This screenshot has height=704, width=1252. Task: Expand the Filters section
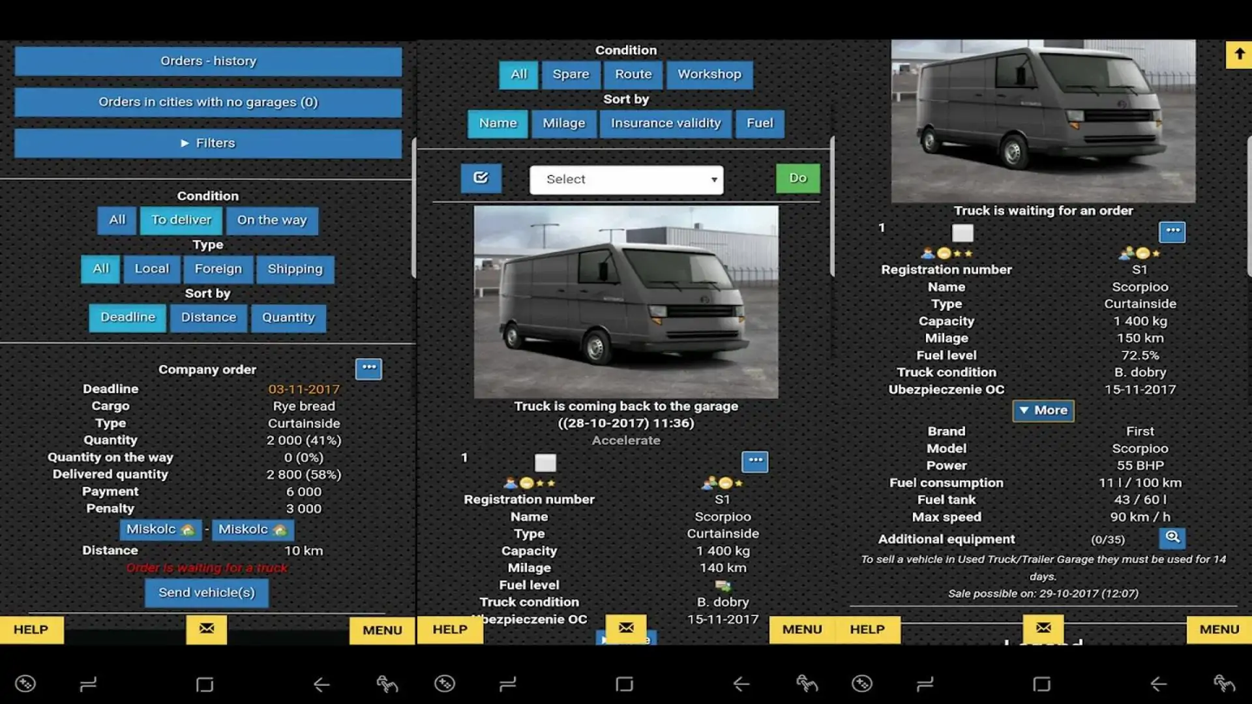point(208,143)
